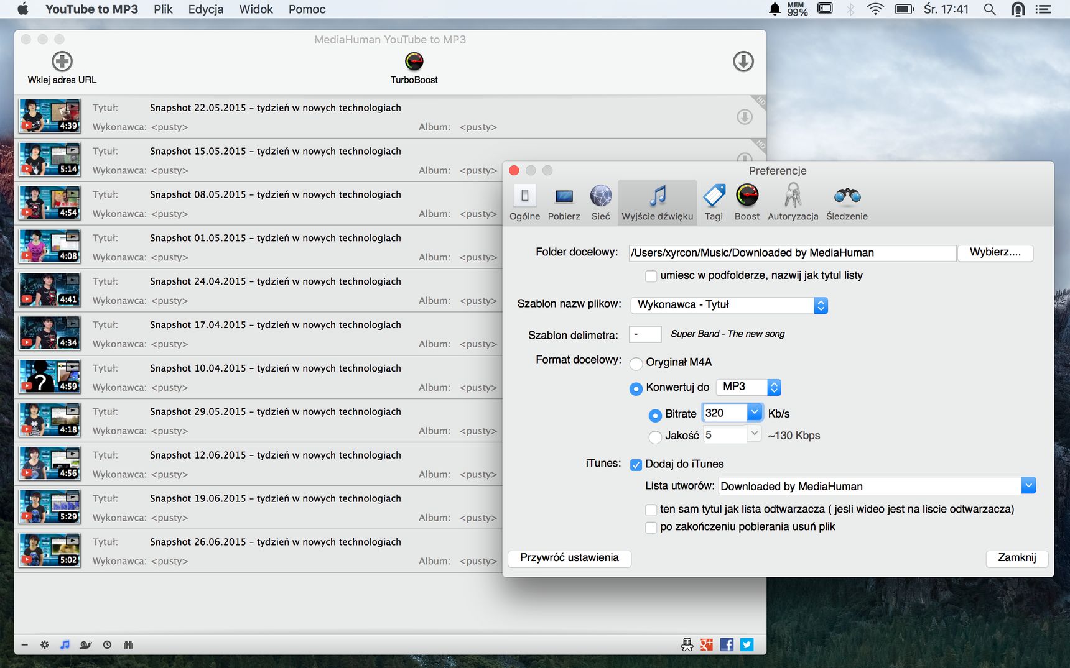Click the Wklej adres URL plus icon
Image resolution: width=1070 pixels, height=668 pixels.
[x=62, y=62]
